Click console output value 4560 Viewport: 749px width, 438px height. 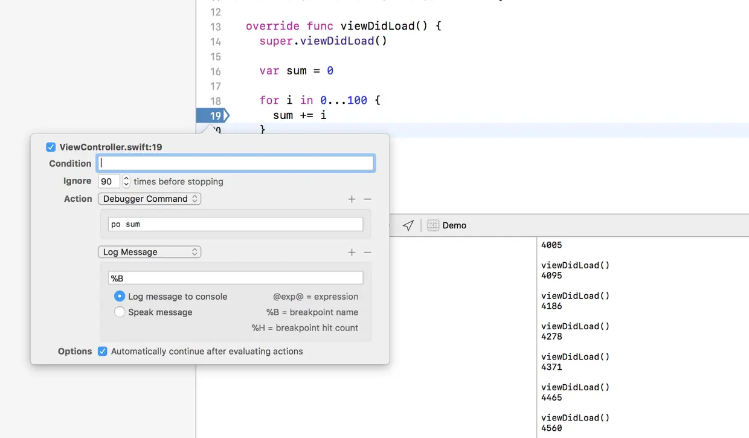[551, 428]
